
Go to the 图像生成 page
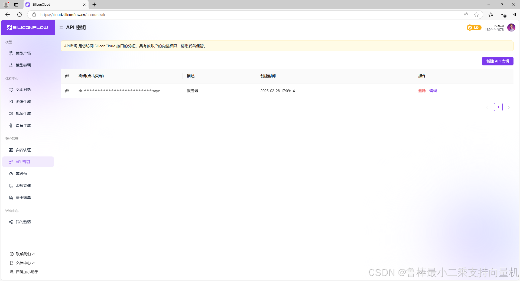[x=28, y=102]
